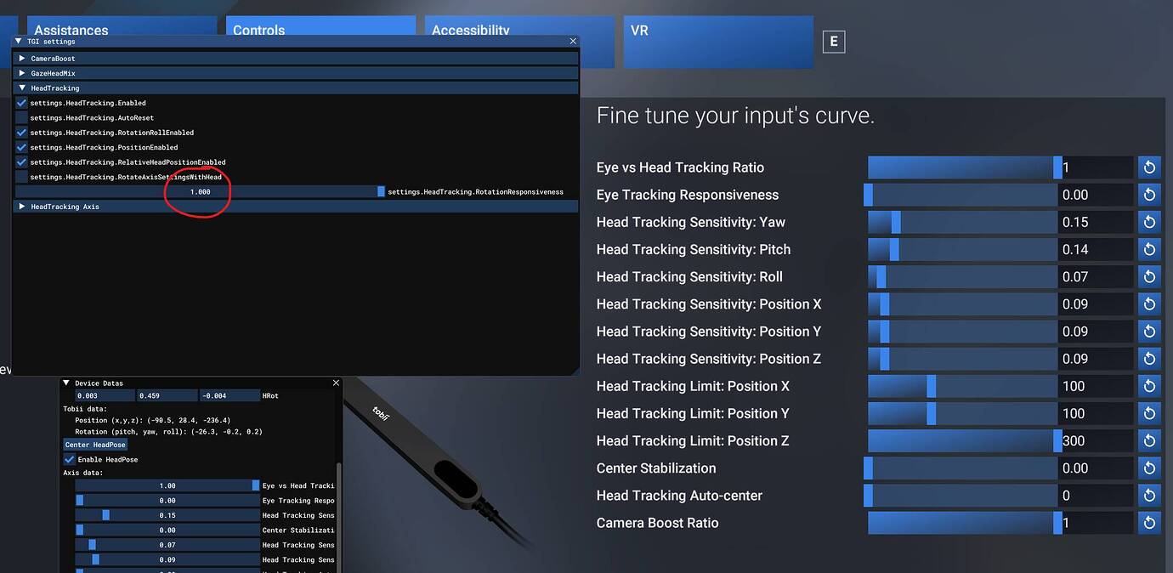
Task: Expand the CameraBoost section
Action: point(22,59)
